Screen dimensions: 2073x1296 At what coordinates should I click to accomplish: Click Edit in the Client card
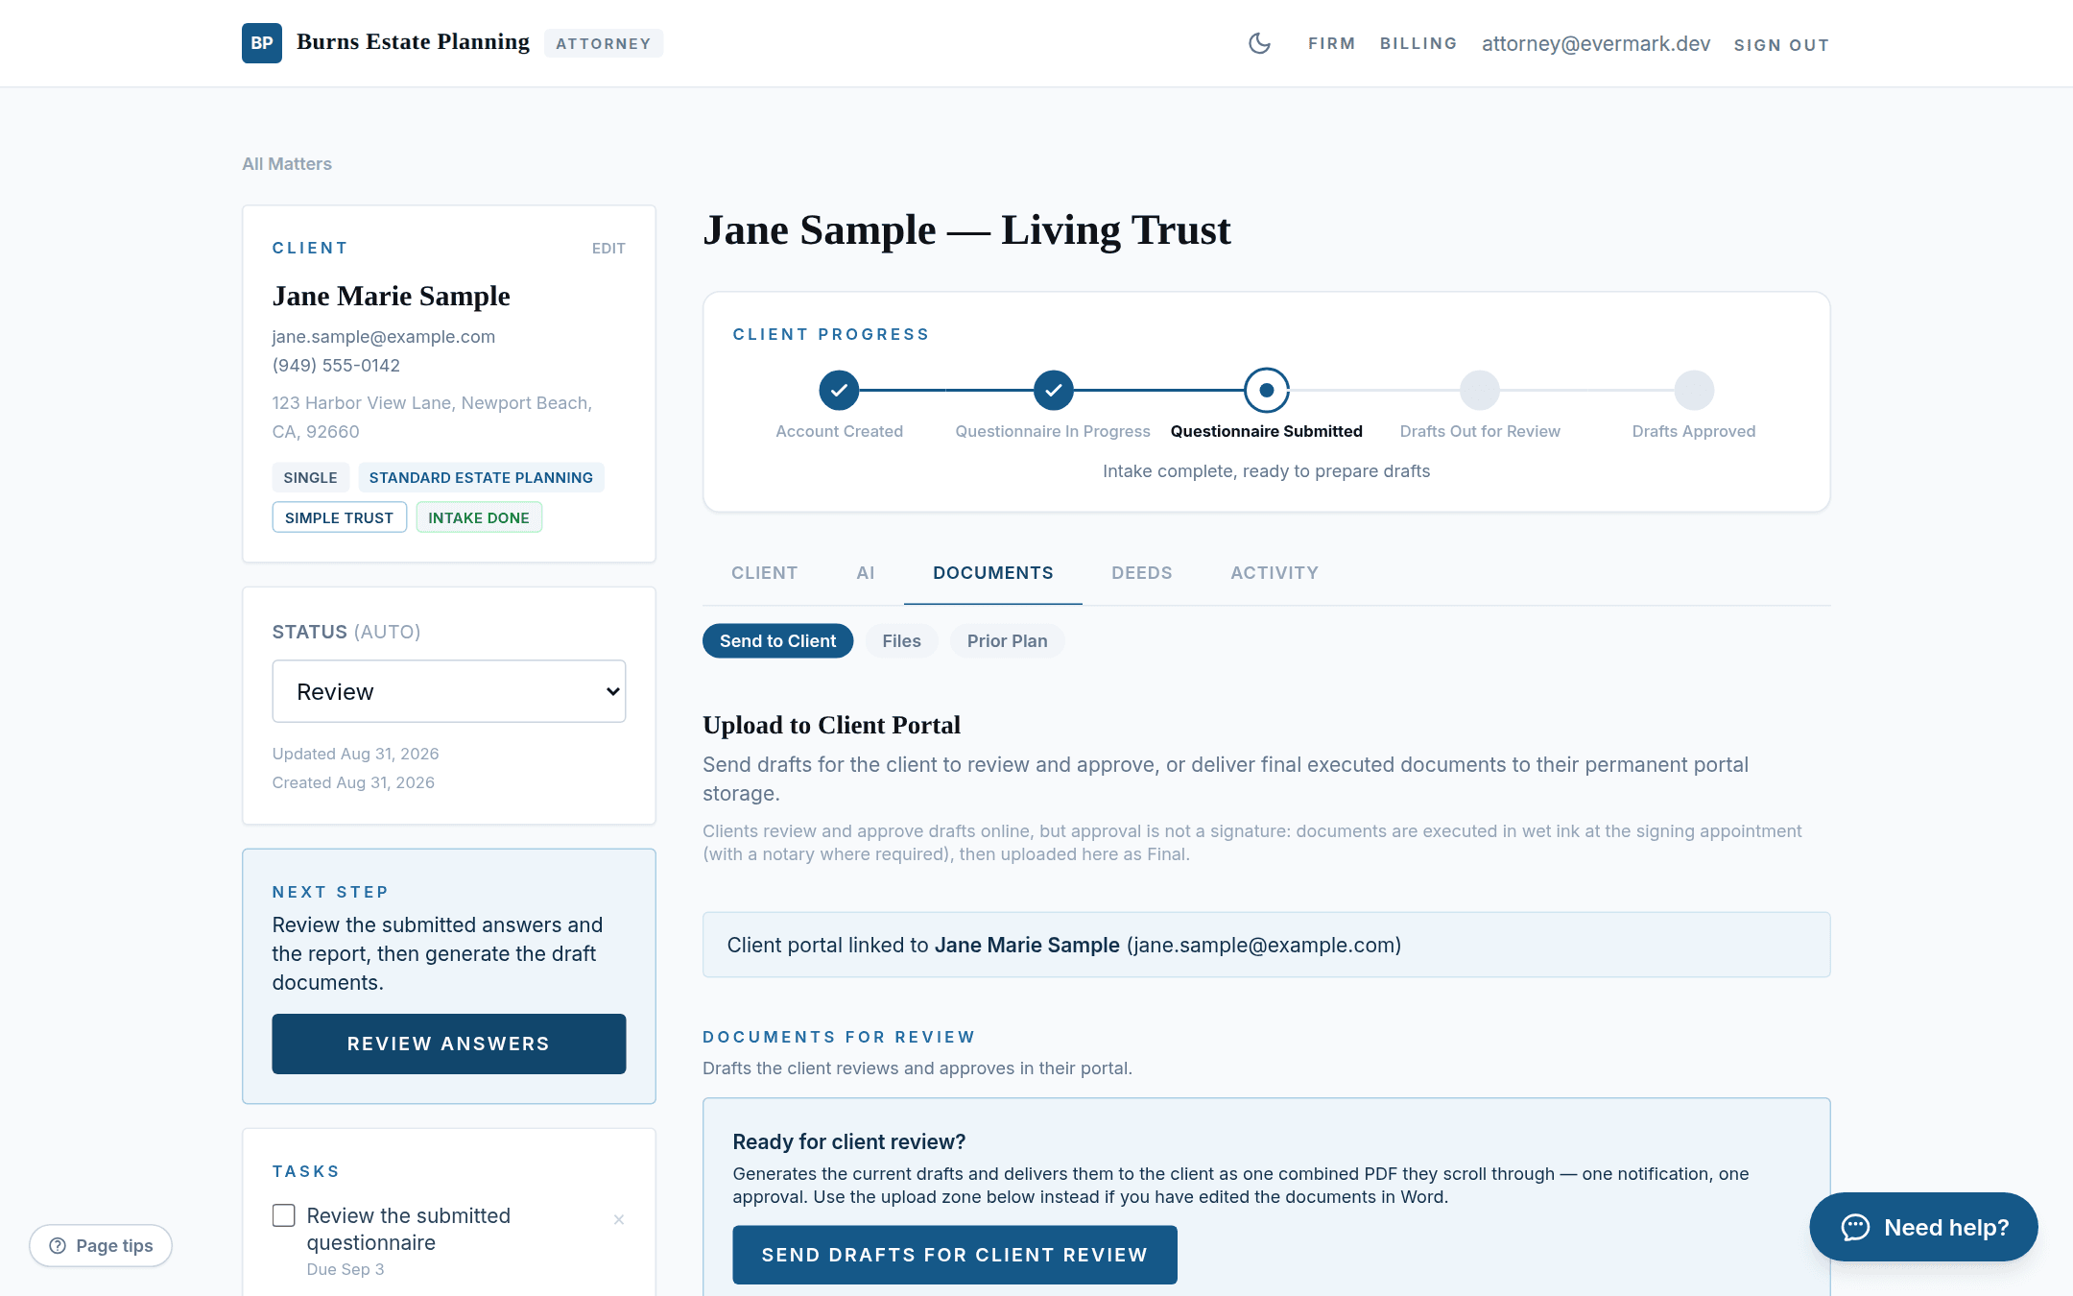tap(608, 249)
